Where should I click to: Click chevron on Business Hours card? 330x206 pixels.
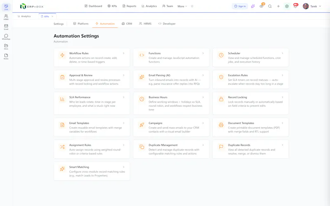[203, 97]
